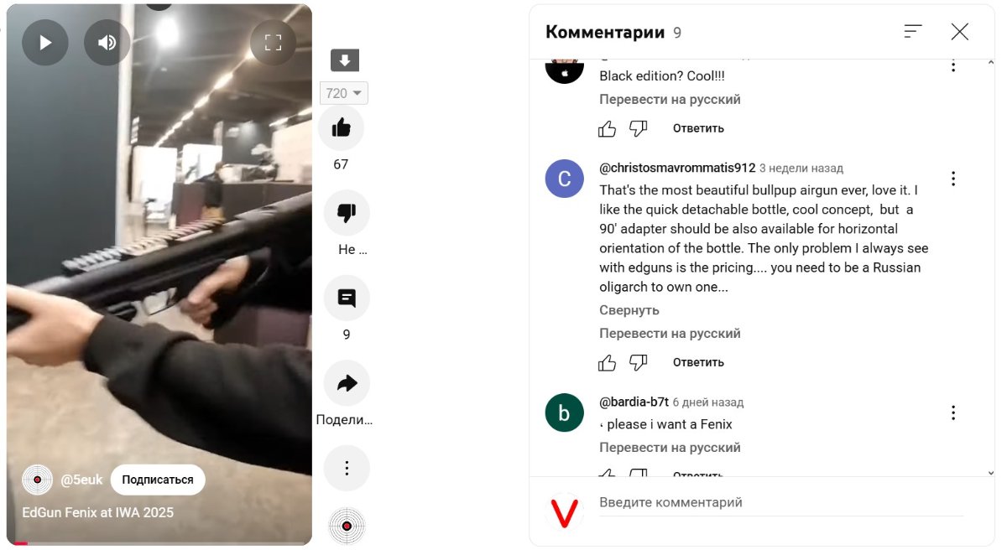Click the Введите комментарий input field

pos(781,503)
